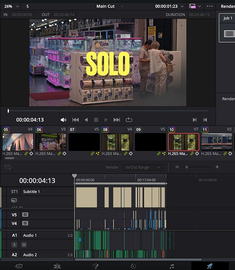
Task: Select the A1 track label
Action: coord(14,235)
